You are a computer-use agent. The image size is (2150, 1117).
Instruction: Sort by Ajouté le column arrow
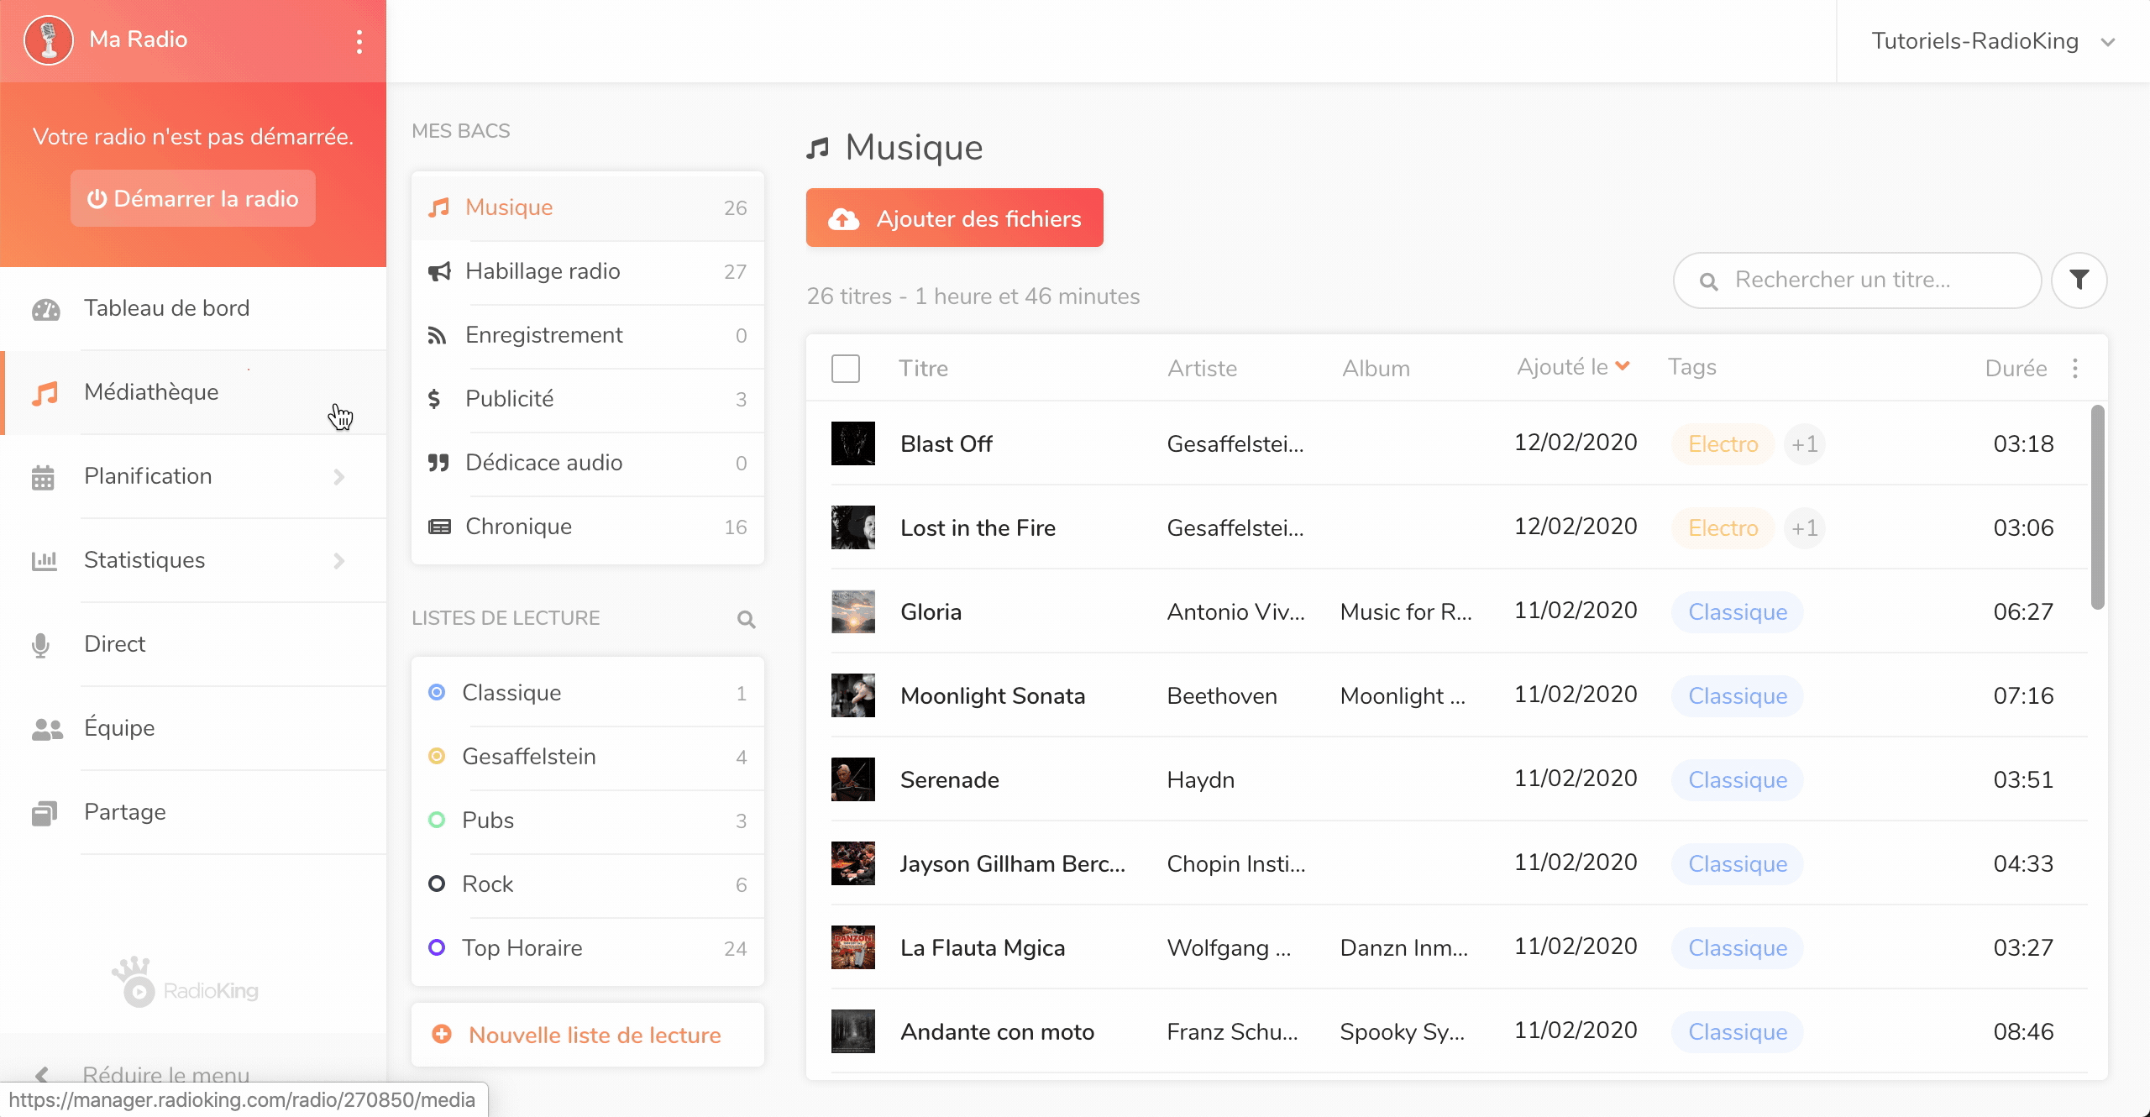(1623, 366)
